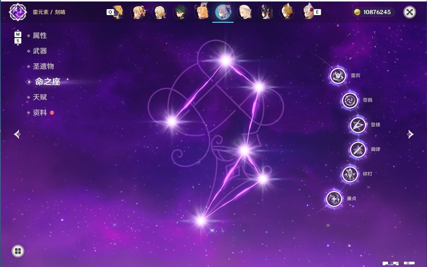Image resolution: width=427 pixels, height=267 pixels.
Task: Select the 命之座 constellation menu
Action: pos(48,82)
